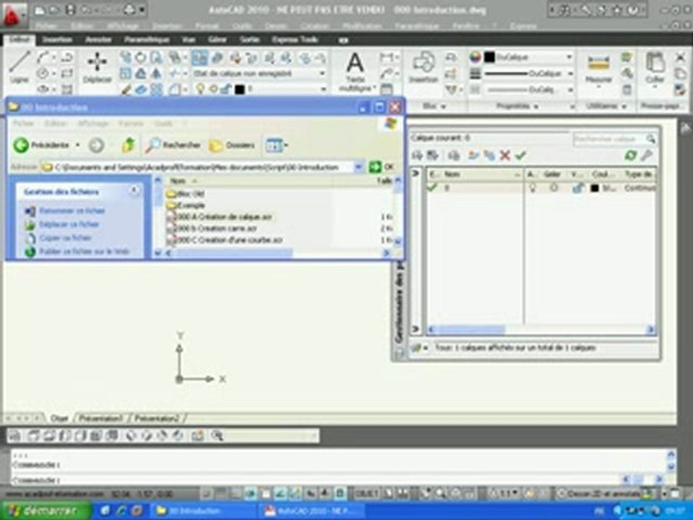This screenshot has height=520, width=693.
Task: Select the Ligne drawing tool
Action: click(19, 66)
